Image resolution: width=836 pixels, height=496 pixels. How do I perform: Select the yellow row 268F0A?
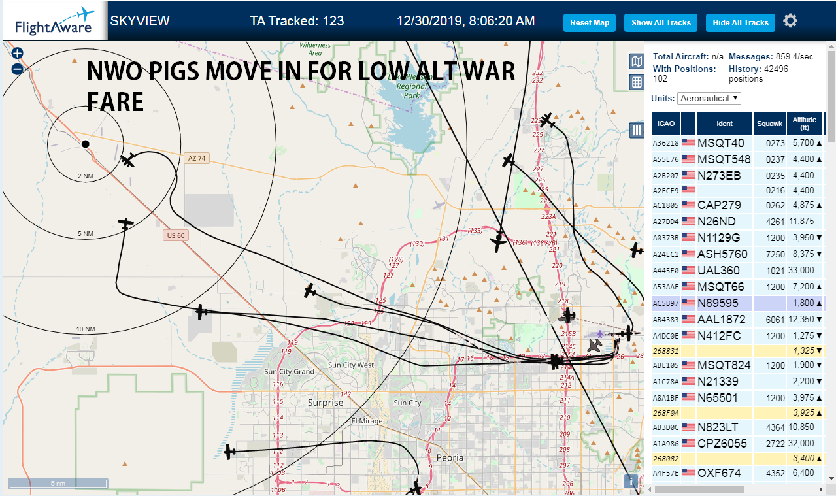pos(739,412)
